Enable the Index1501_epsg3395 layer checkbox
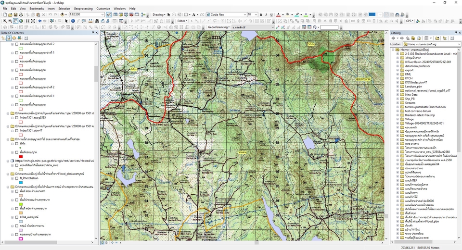Screen dimensions: 462x250 click(16, 117)
